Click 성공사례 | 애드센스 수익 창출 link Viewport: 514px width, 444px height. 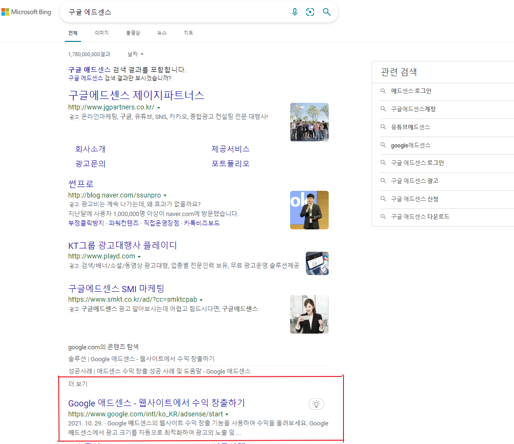coord(159,371)
